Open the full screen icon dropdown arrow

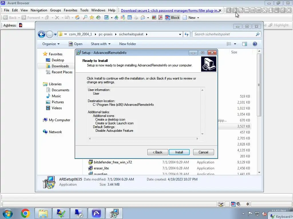tap(112, 18)
